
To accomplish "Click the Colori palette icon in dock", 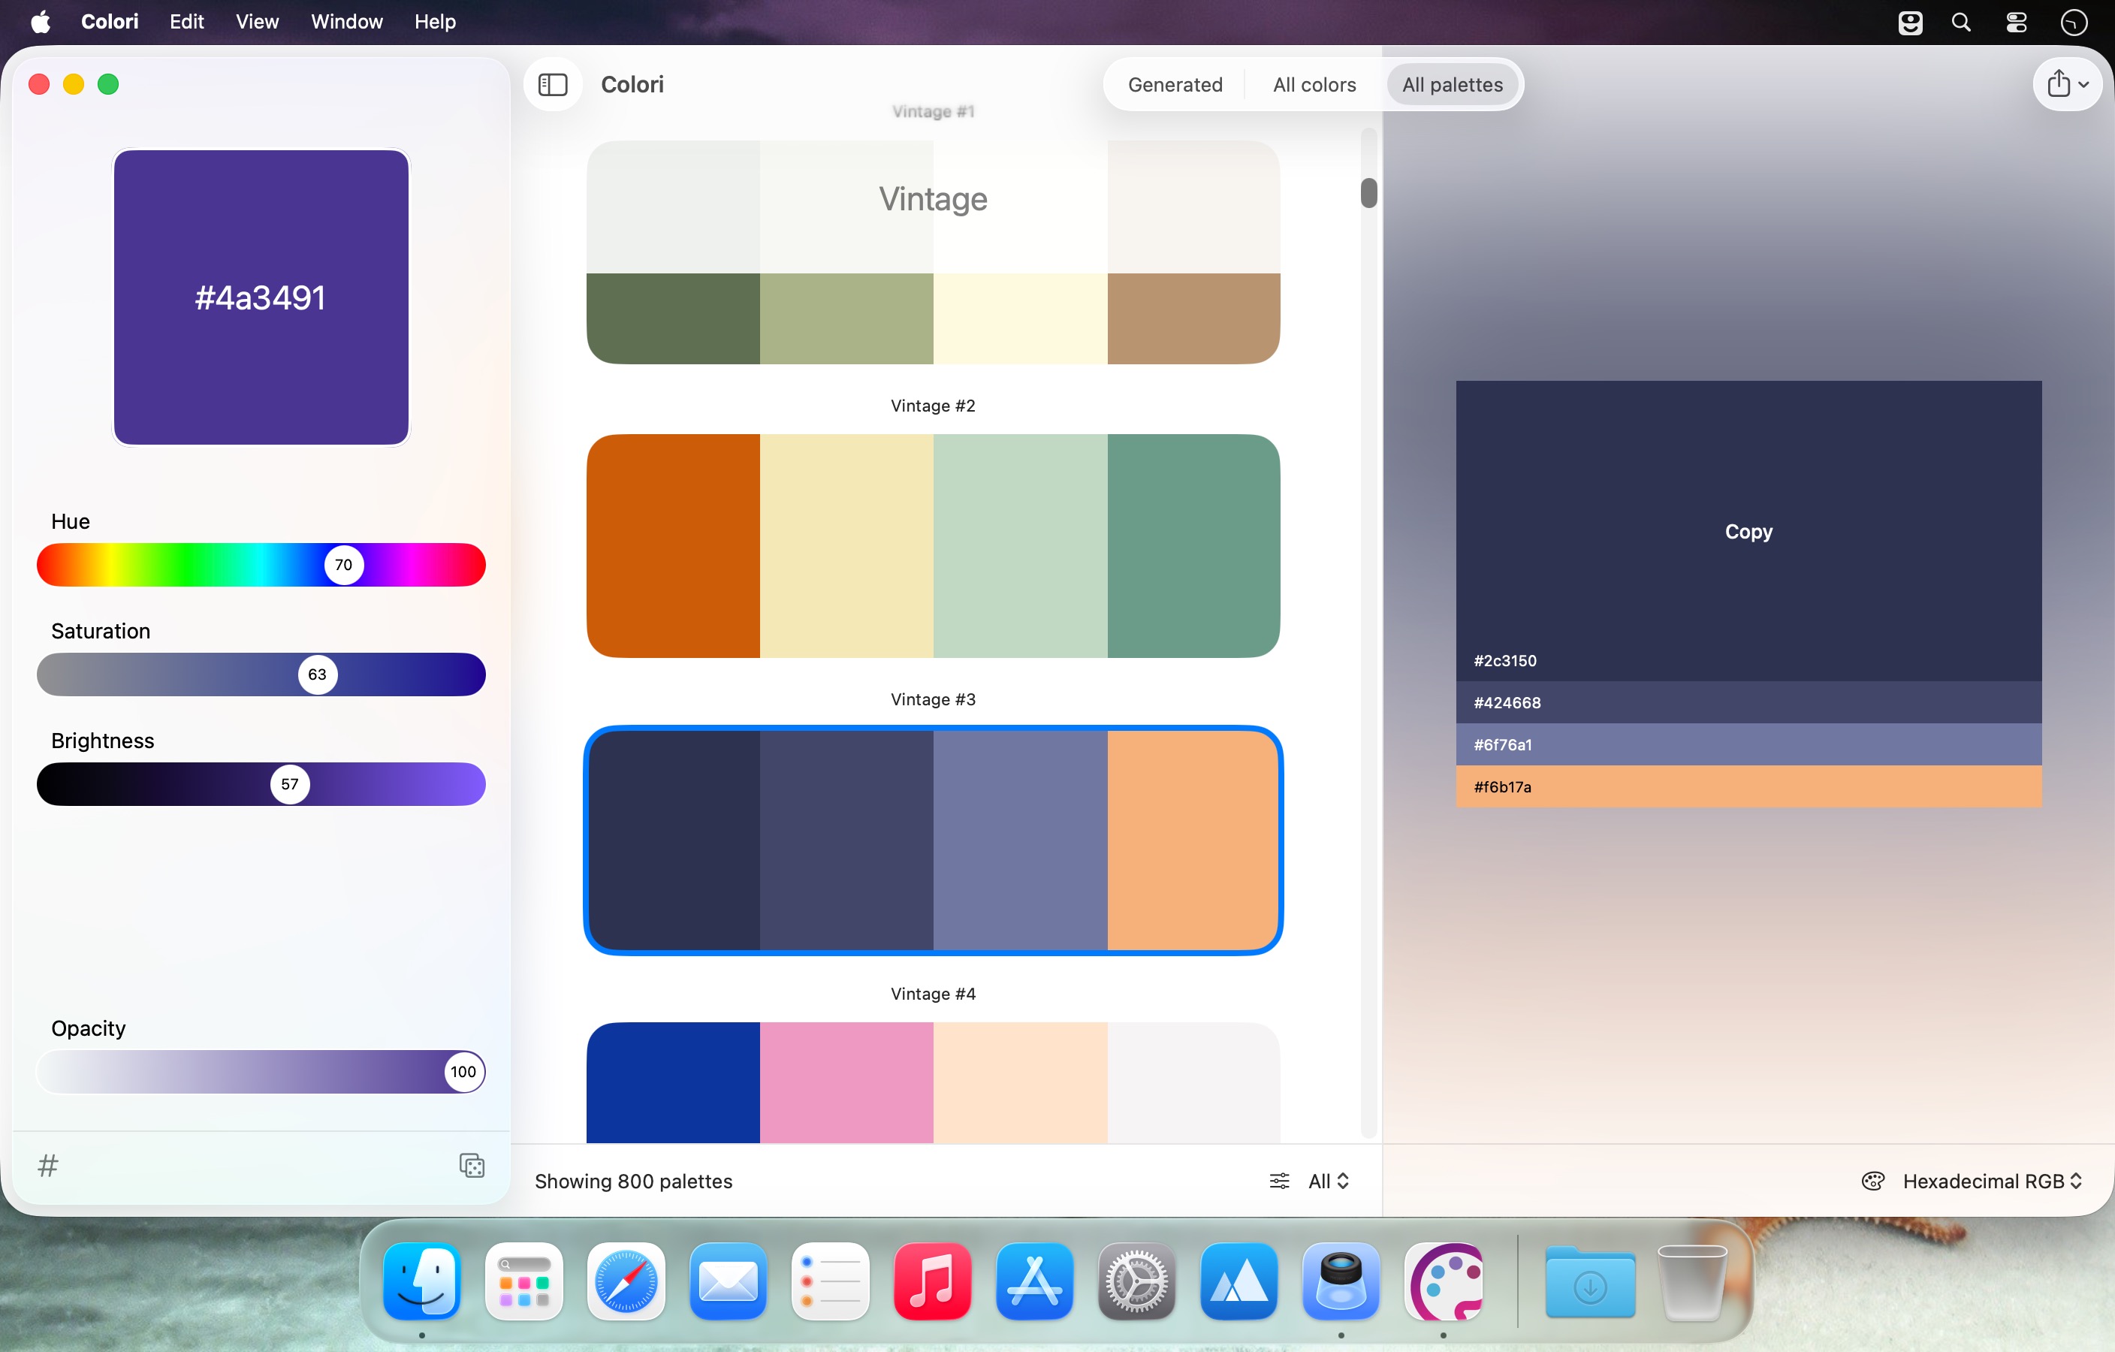I will coord(1443,1281).
